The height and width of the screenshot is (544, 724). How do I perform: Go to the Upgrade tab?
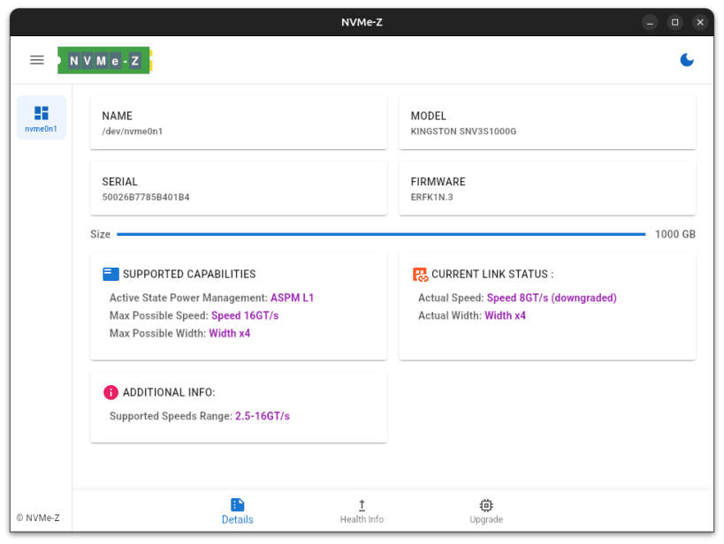tap(485, 511)
